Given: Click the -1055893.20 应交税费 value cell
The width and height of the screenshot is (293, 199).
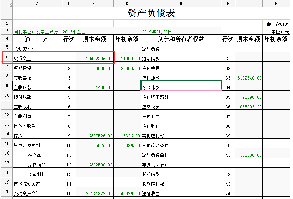Looking at the screenshot, I should (x=249, y=107).
